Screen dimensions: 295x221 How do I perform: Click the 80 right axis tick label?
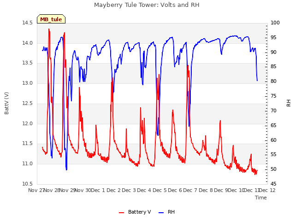click(273, 81)
